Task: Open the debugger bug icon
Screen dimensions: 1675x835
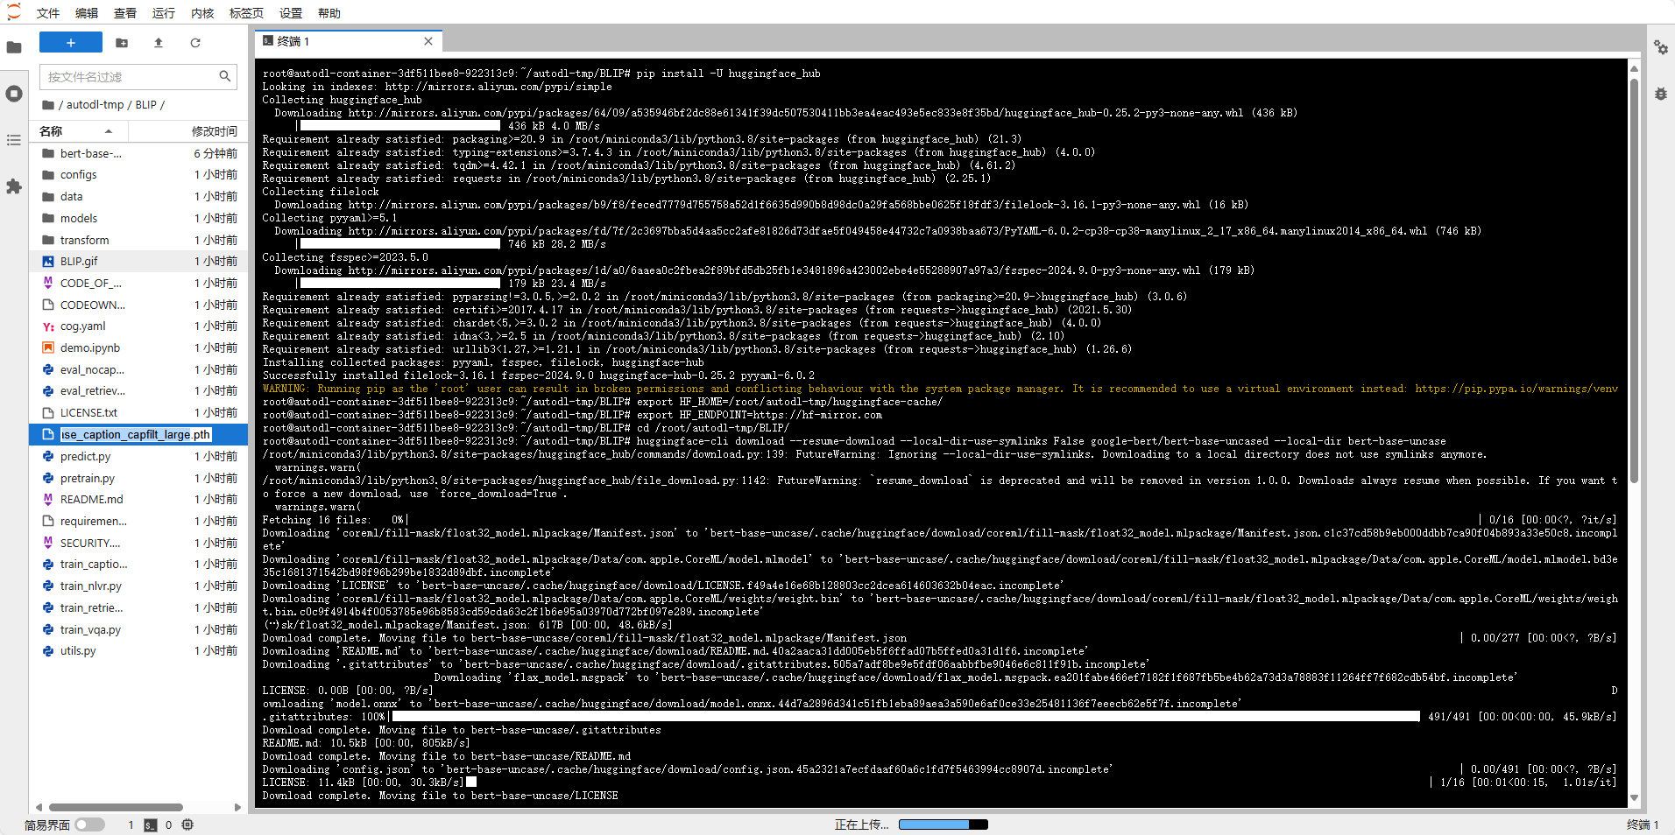Action: (1661, 94)
